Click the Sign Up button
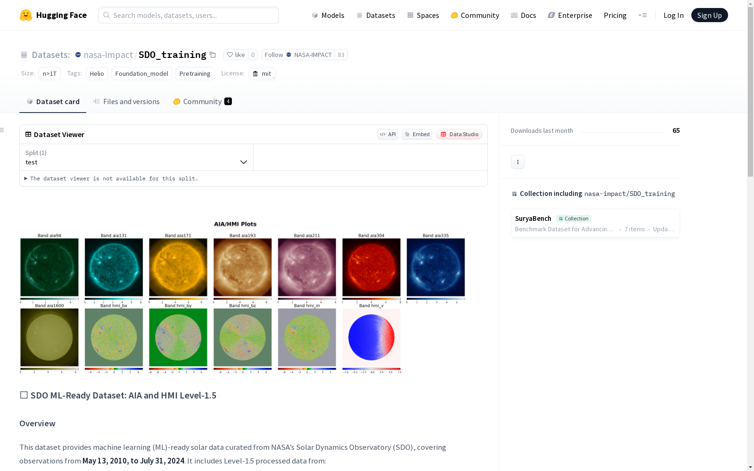 pos(710,15)
